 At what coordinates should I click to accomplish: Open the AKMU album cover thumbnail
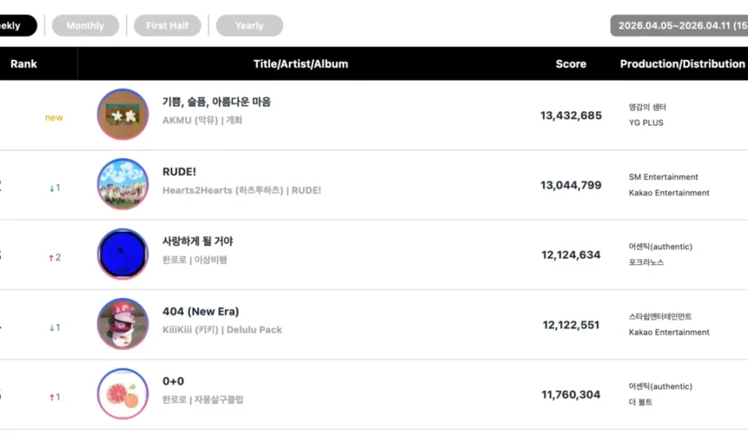[x=123, y=114]
